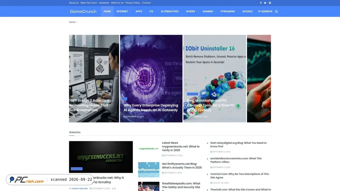Click September 17 date on AI Gateway slide

click(x=134, y=117)
